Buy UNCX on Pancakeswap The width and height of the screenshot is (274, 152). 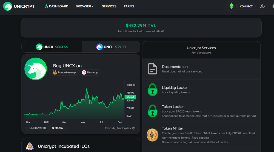coord(64,72)
